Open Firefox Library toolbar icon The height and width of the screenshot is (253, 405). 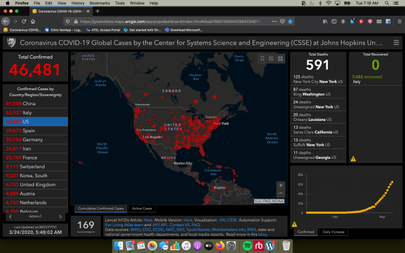(325, 22)
